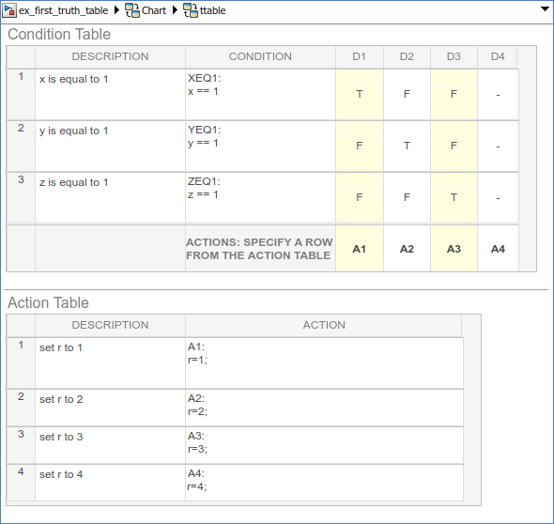554x524 pixels.
Task: Click D4 dash for z condition
Action: click(498, 197)
